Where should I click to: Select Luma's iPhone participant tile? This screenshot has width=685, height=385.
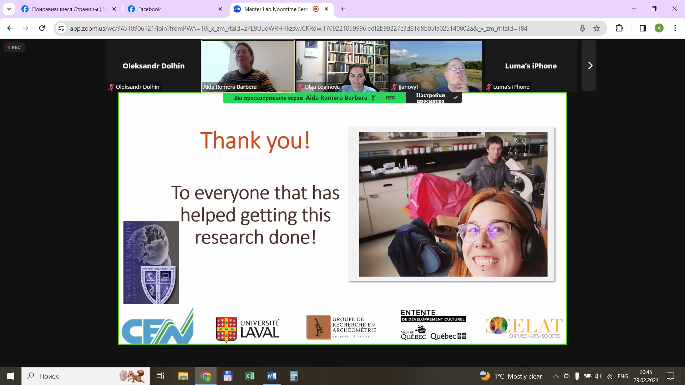(x=531, y=66)
